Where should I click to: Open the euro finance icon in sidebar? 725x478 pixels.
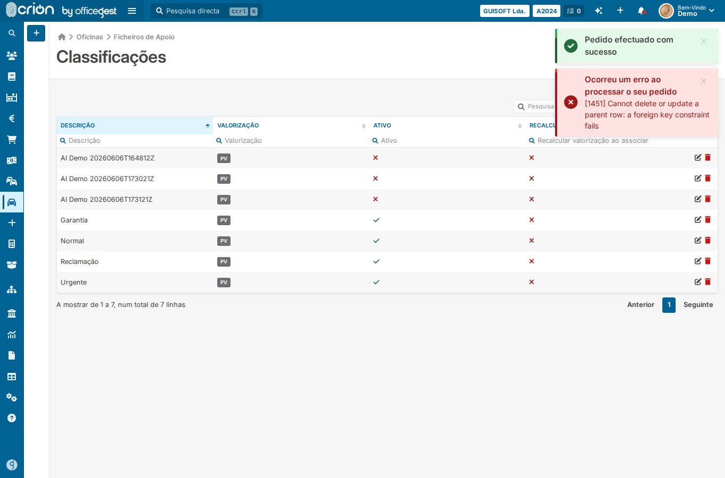click(12, 118)
